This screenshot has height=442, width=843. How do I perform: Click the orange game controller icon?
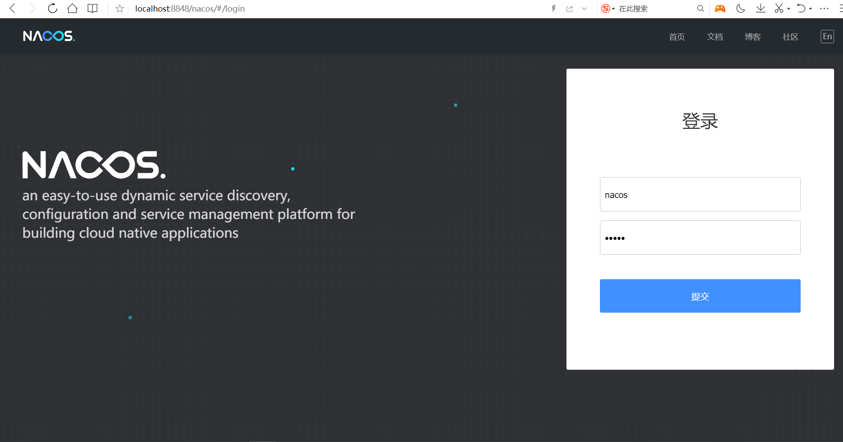[720, 8]
